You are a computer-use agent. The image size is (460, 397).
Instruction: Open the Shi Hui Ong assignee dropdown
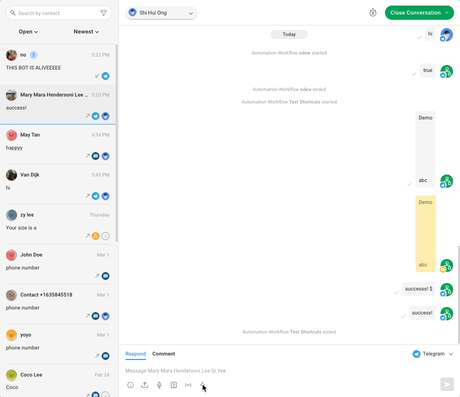tap(161, 13)
